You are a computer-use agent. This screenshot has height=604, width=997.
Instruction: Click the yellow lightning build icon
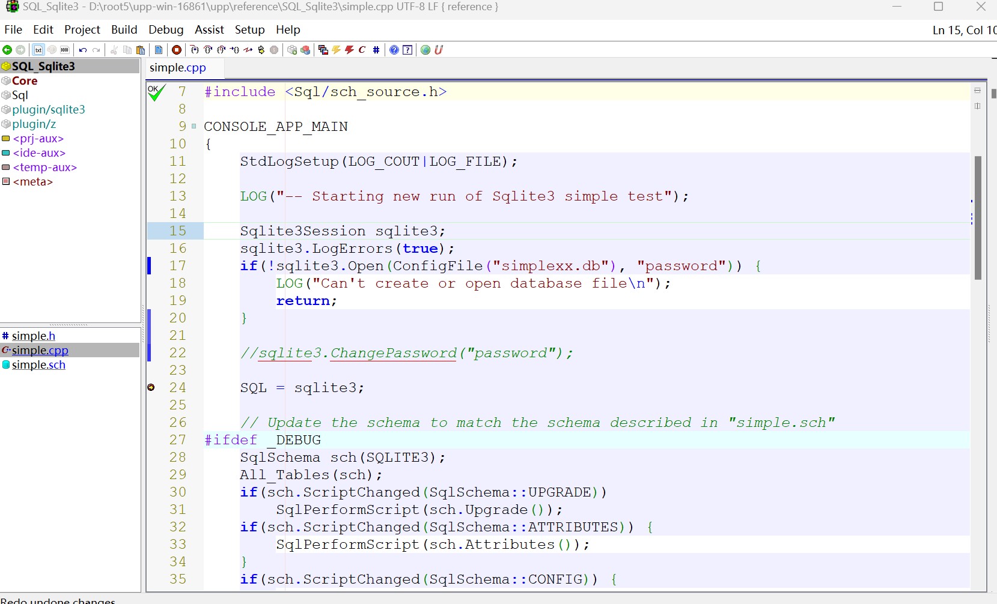pyautogui.click(x=337, y=50)
